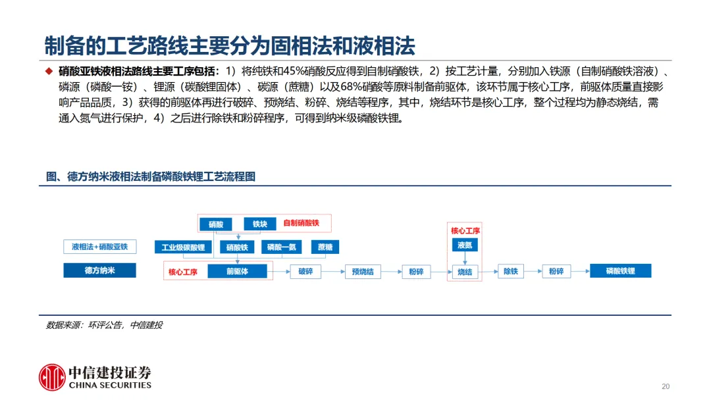Viewport: 711px width, 400px height.
Task: Click the 铁块 box in the flowchart
Action: (x=260, y=224)
